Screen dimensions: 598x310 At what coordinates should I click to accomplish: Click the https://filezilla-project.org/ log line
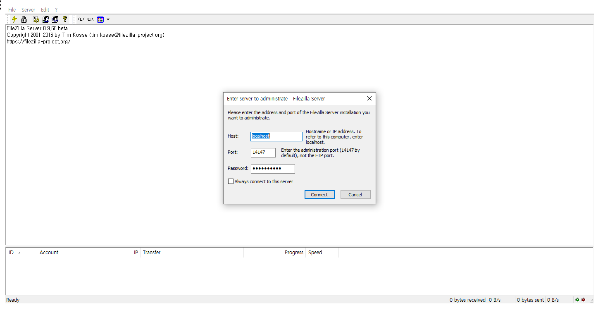38,42
